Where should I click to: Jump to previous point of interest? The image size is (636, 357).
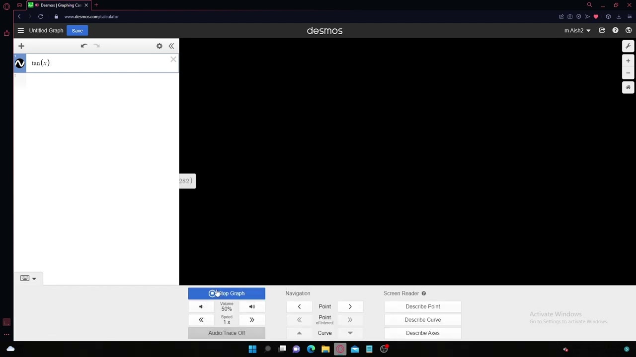click(299, 320)
